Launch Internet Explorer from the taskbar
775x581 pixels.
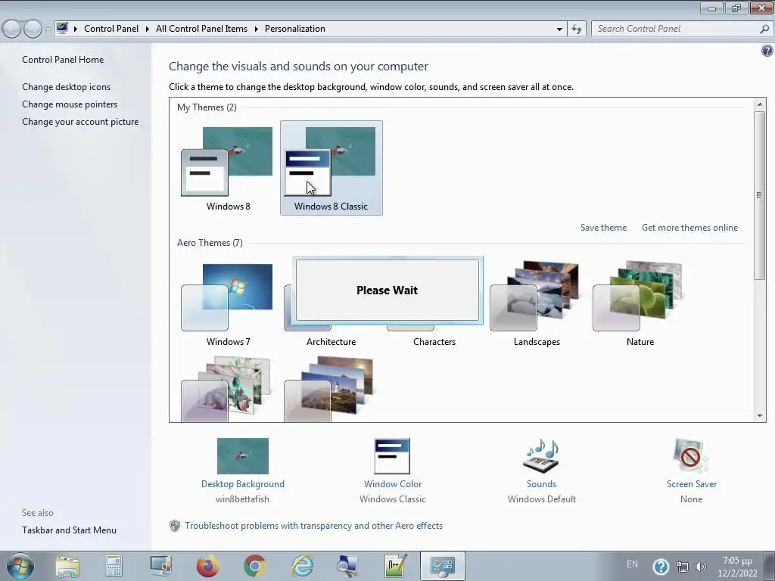(302, 566)
